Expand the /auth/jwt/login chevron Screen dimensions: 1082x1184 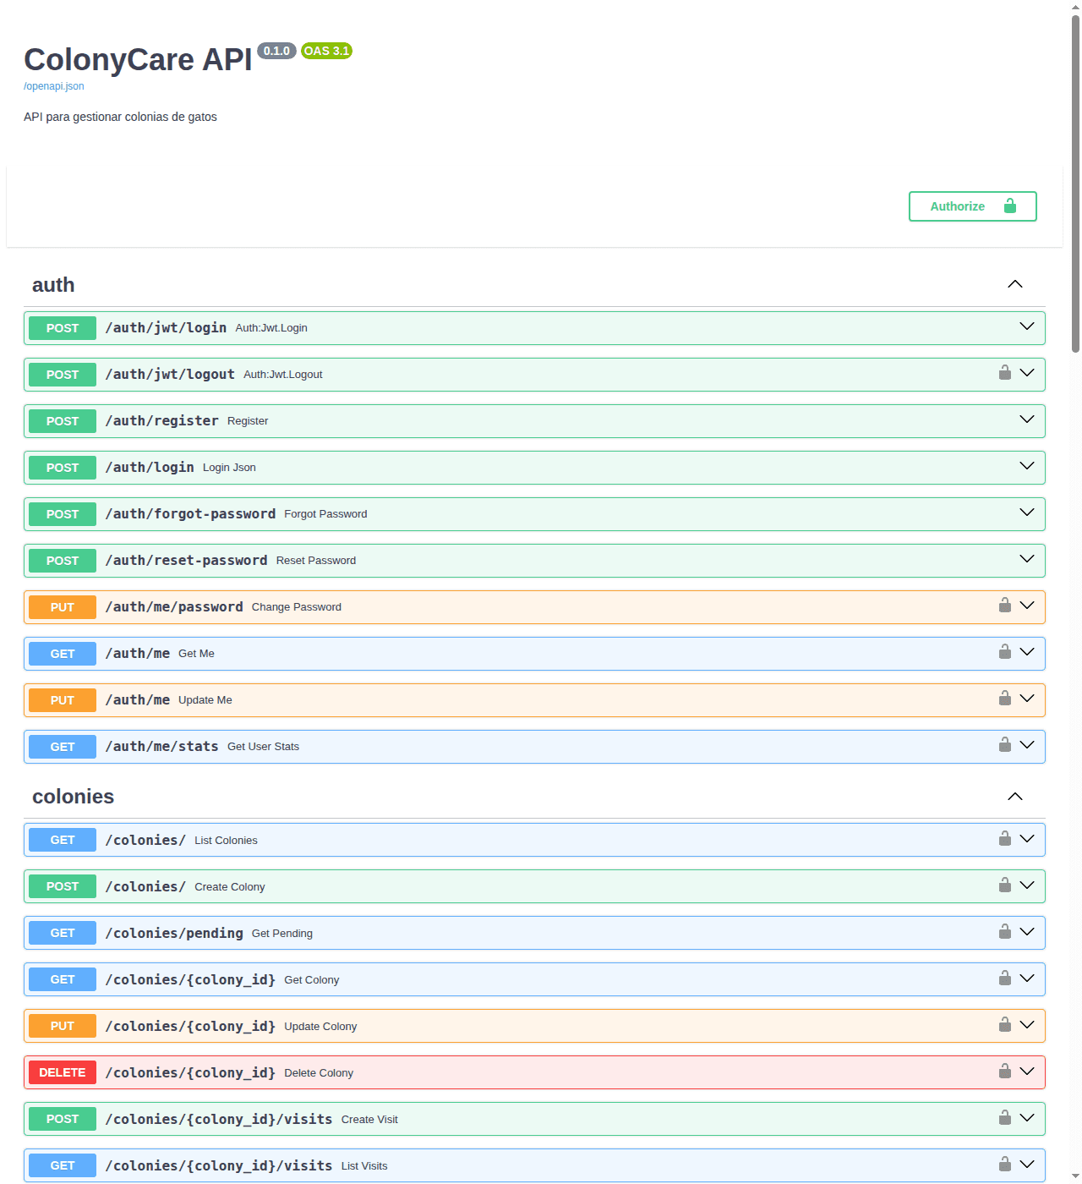(x=1027, y=326)
